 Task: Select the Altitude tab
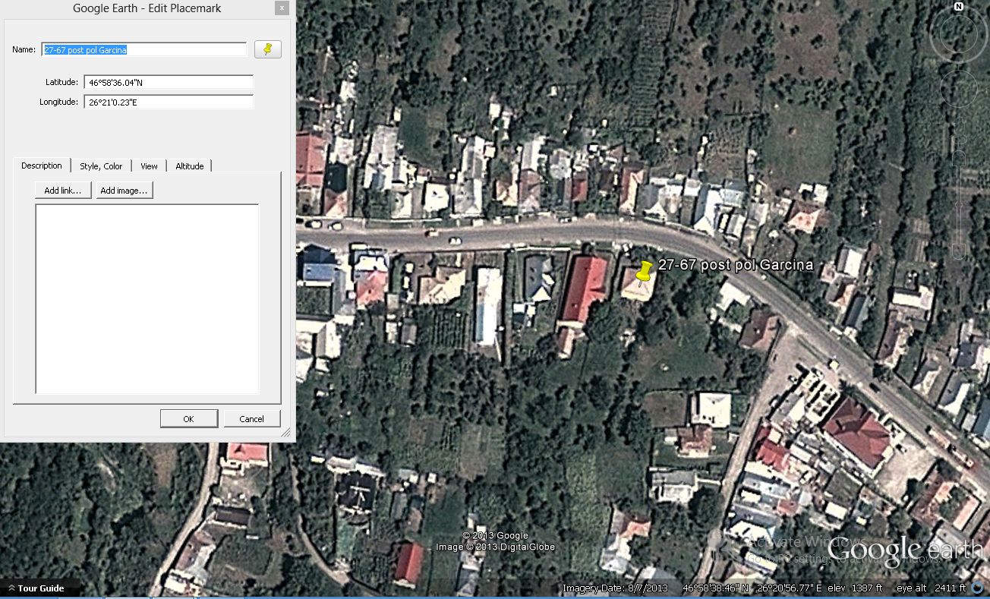coord(189,166)
